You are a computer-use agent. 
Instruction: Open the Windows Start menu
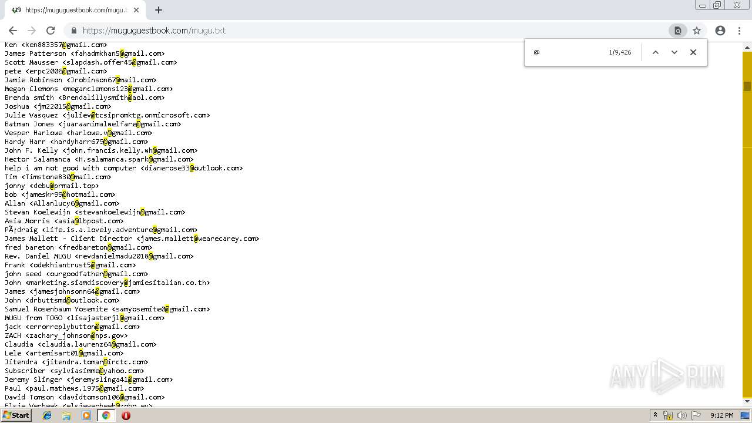click(16, 415)
